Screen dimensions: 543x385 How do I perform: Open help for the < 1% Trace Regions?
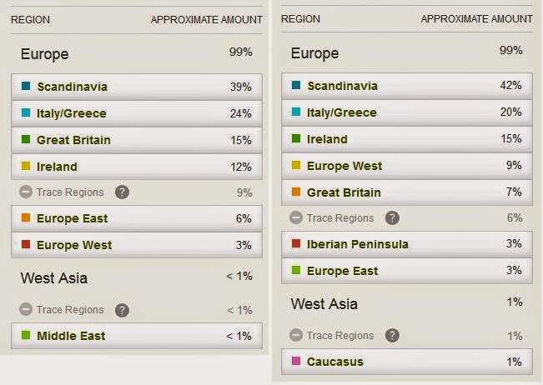click(x=122, y=310)
